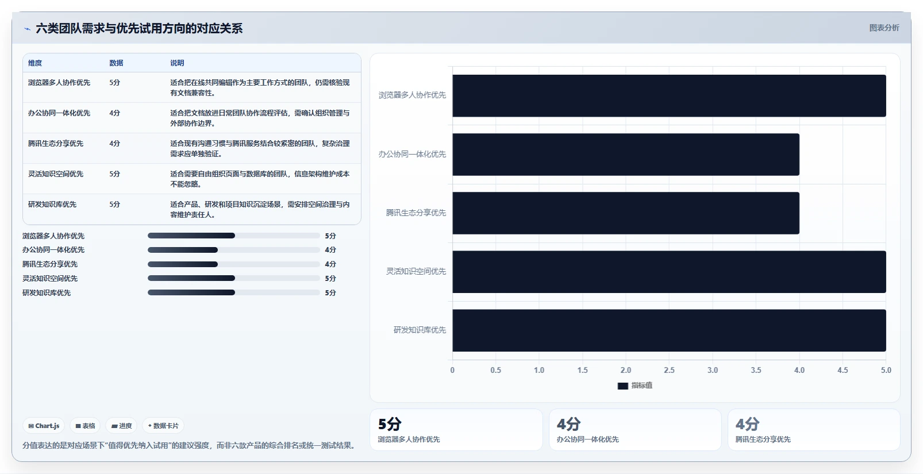Click the header icon beside the title

[x=27, y=29]
